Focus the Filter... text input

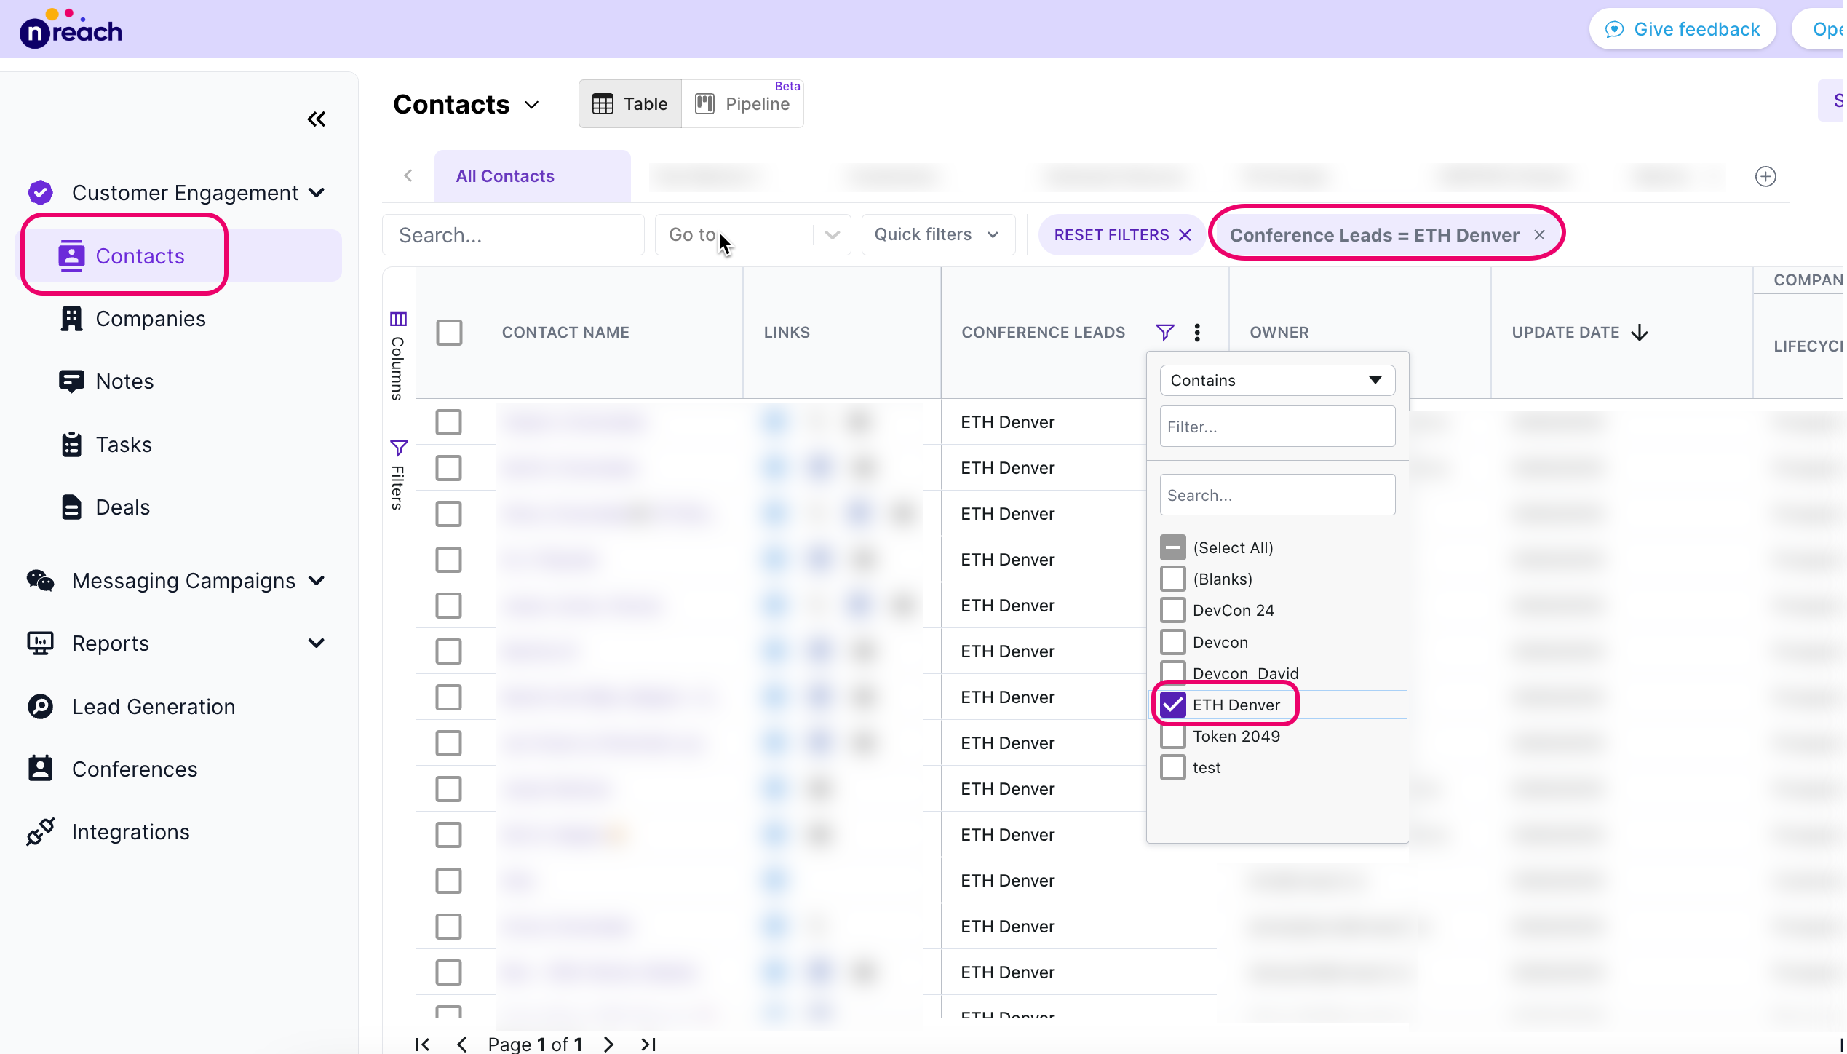tap(1277, 427)
